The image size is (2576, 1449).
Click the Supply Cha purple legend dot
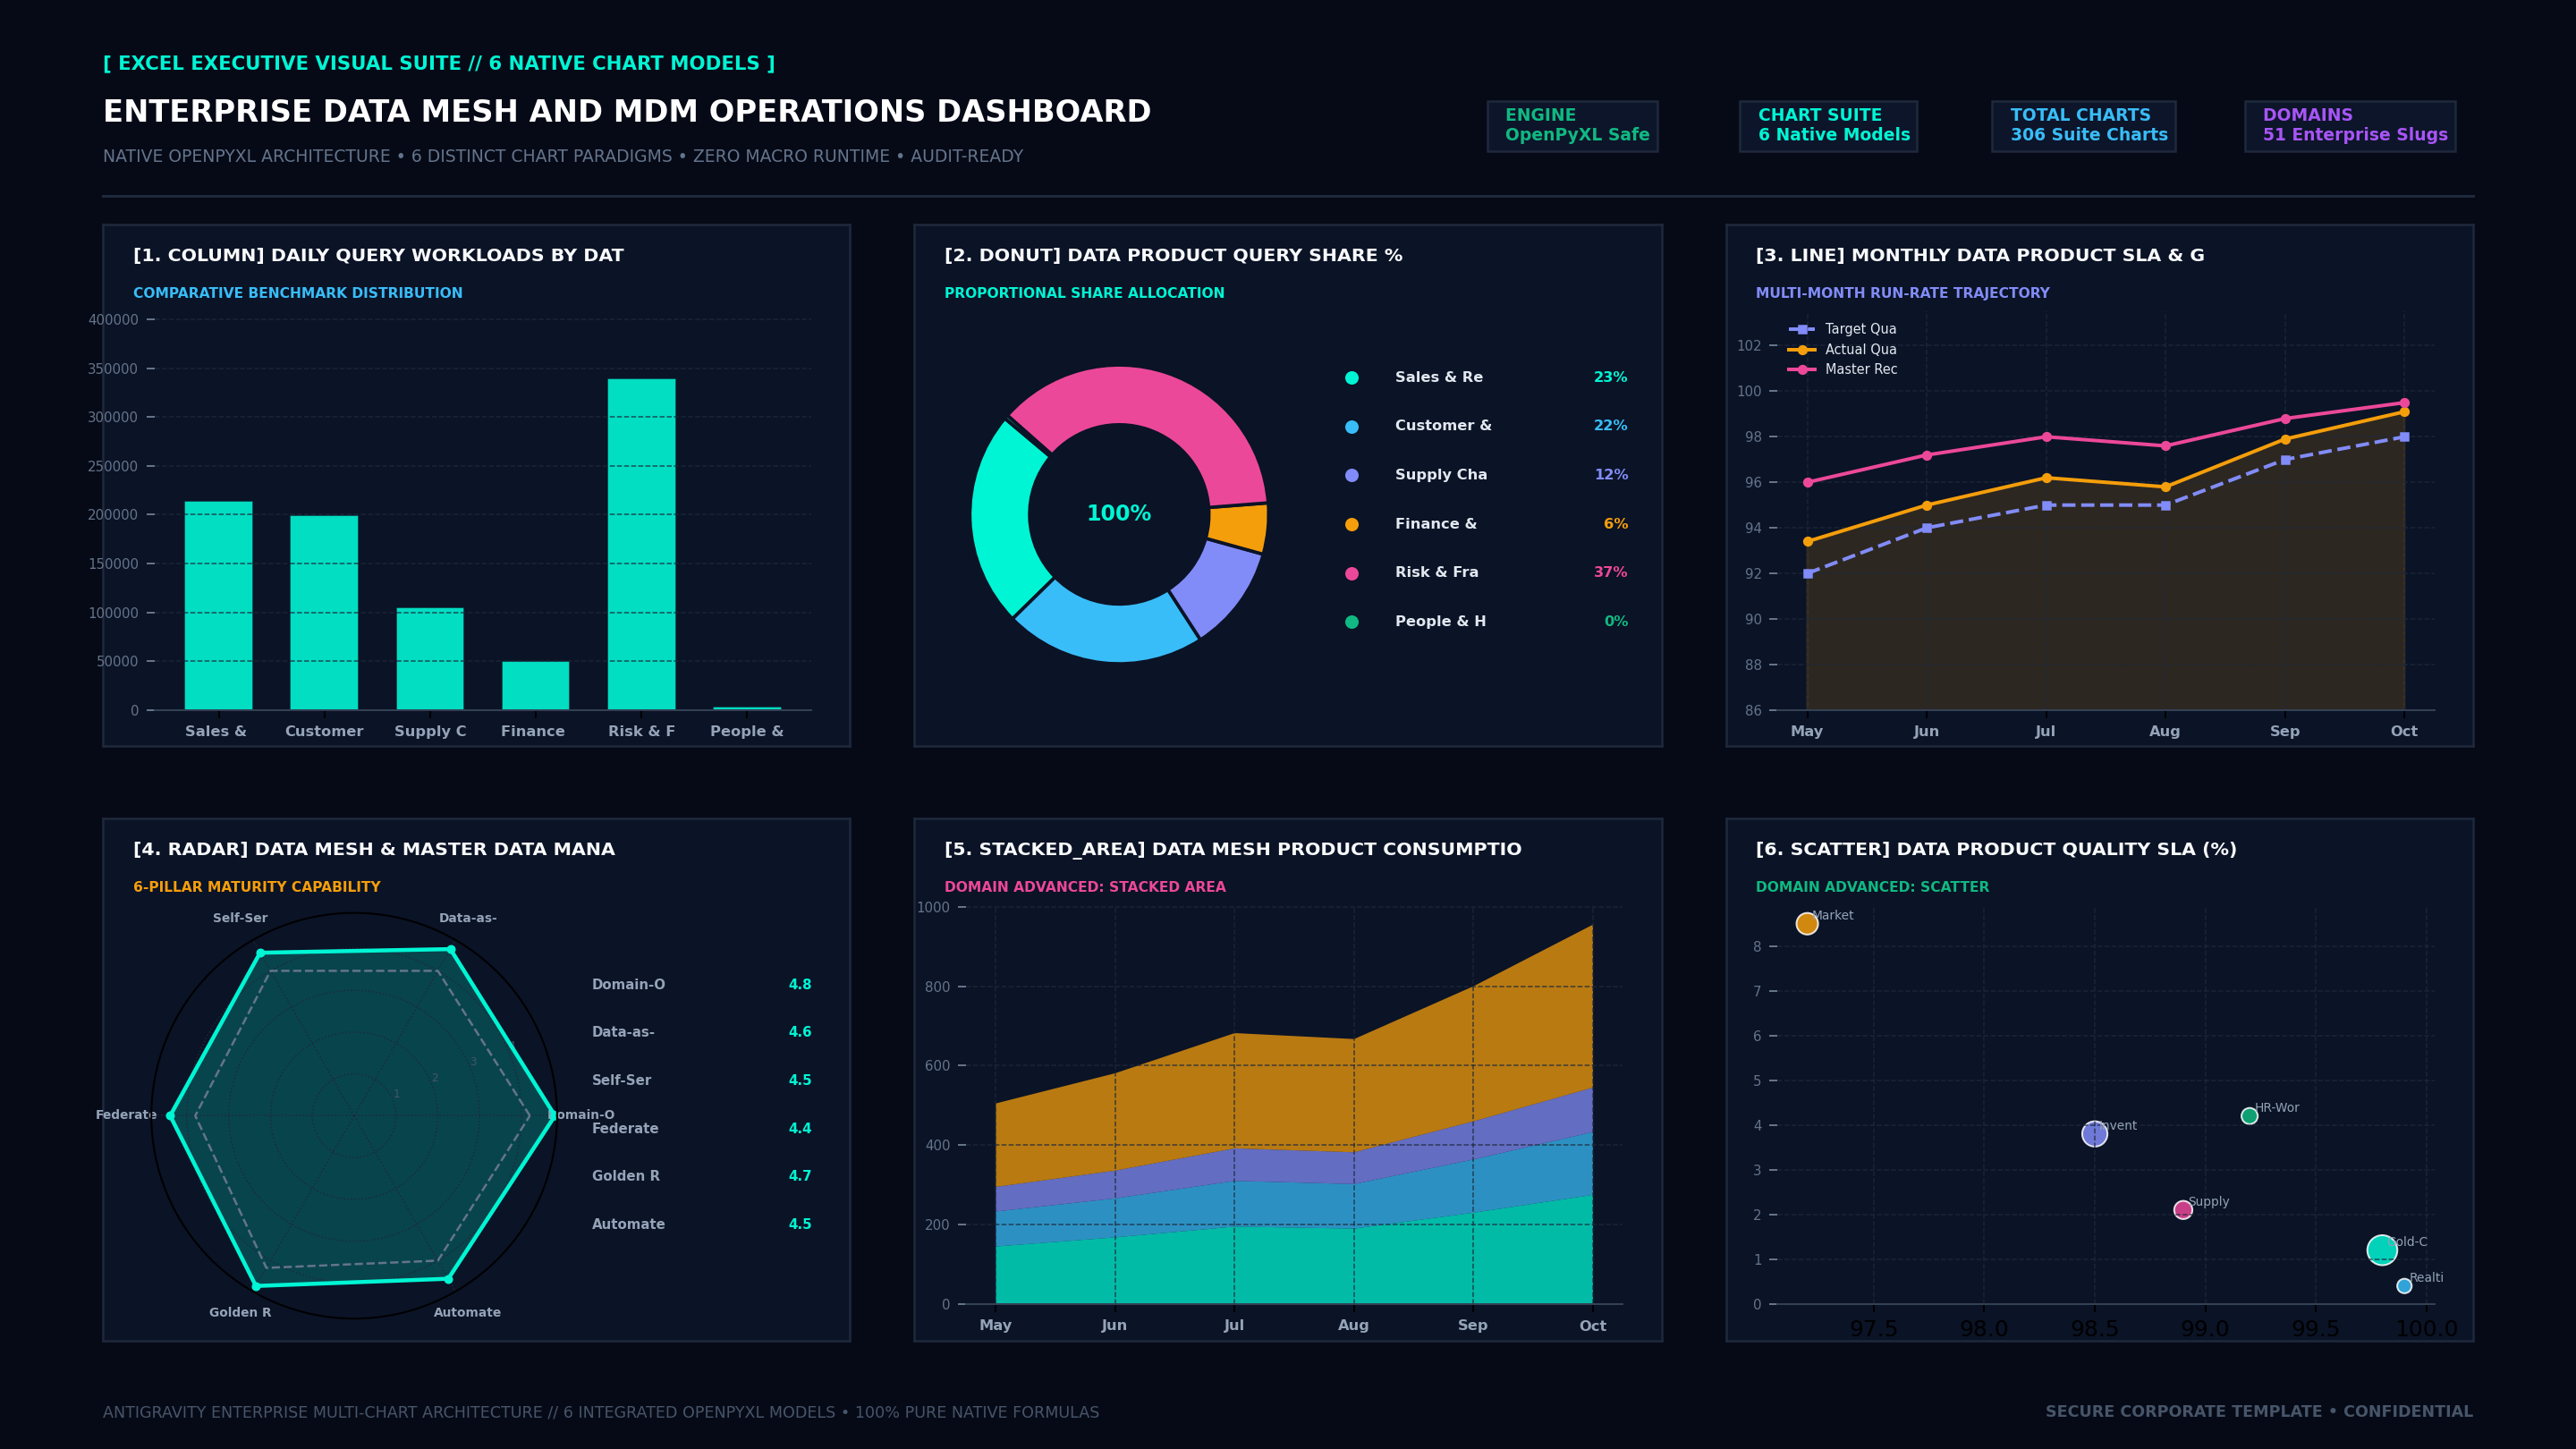(x=1352, y=475)
